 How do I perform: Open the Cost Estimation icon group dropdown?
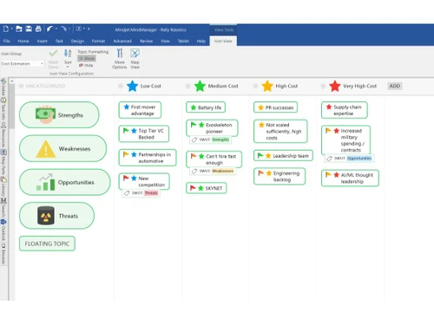pyautogui.click(x=22, y=63)
